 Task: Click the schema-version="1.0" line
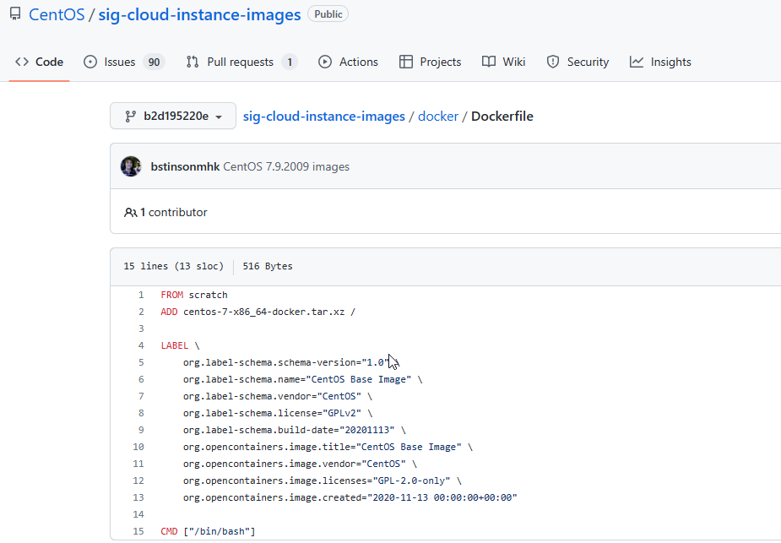291,362
